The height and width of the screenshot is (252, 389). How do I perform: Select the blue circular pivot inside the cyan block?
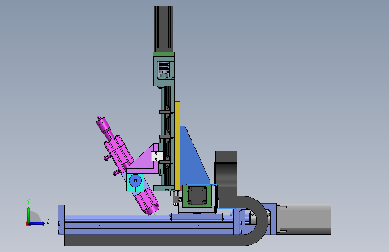[135, 181]
